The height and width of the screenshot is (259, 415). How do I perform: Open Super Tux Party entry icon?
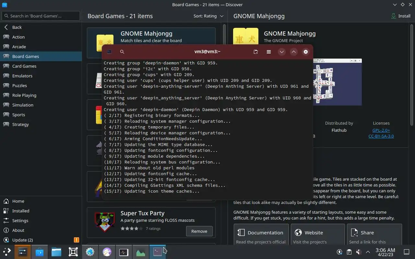(x=105, y=222)
